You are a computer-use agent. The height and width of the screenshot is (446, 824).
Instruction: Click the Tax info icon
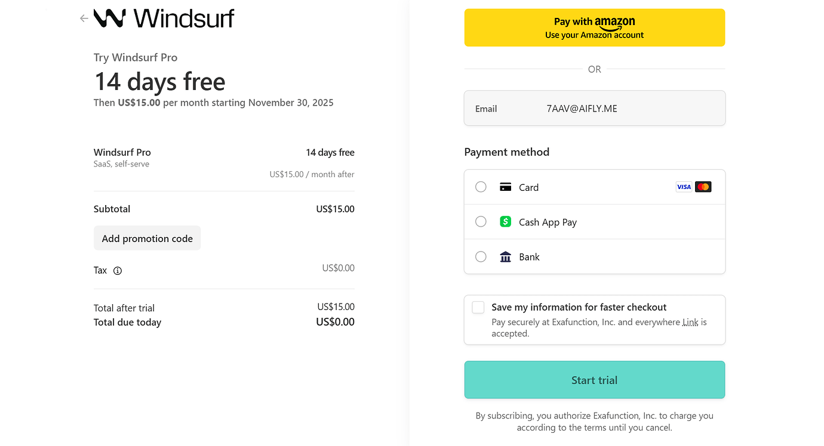[118, 271]
